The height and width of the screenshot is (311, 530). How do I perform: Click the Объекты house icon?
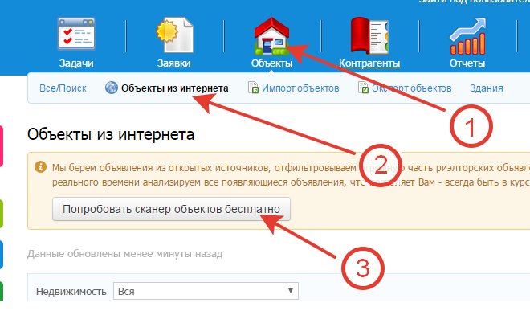(x=271, y=36)
